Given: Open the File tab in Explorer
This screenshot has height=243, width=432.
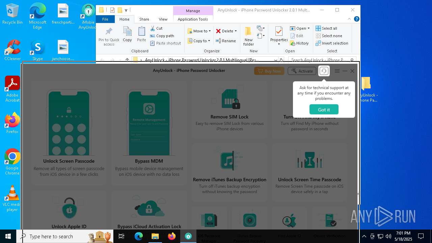Looking at the screenshot, I should tap(105, 19).
